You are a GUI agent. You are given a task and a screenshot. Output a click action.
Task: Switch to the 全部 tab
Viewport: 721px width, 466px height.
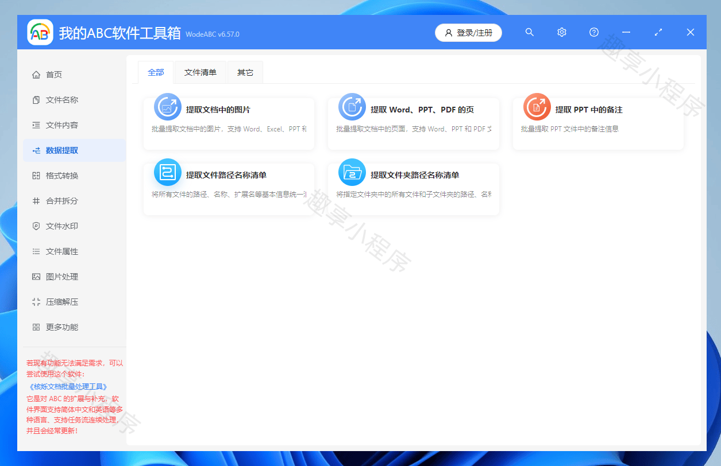click(x=156, y=72)
